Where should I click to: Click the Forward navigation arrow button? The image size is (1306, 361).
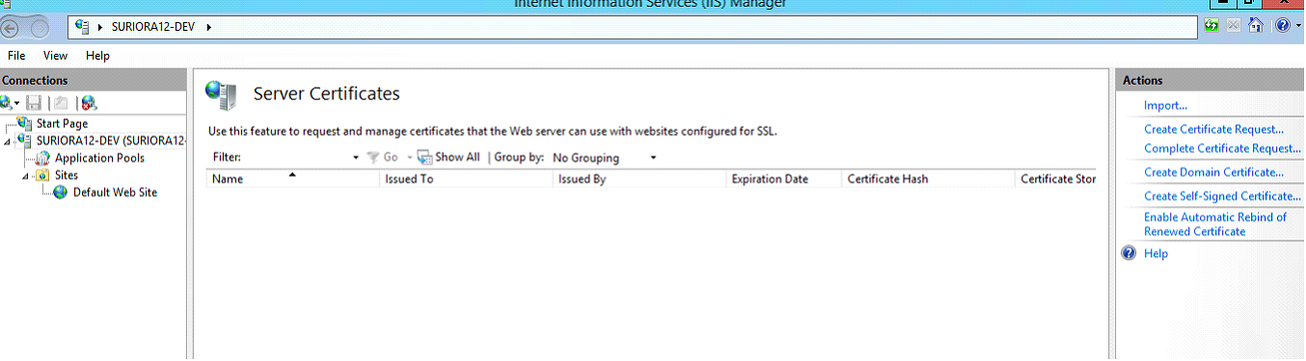[42, 27]
